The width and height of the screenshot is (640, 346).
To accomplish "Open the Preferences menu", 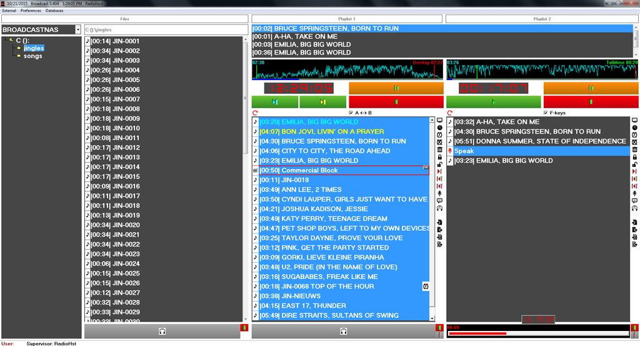I will [31, 11].
